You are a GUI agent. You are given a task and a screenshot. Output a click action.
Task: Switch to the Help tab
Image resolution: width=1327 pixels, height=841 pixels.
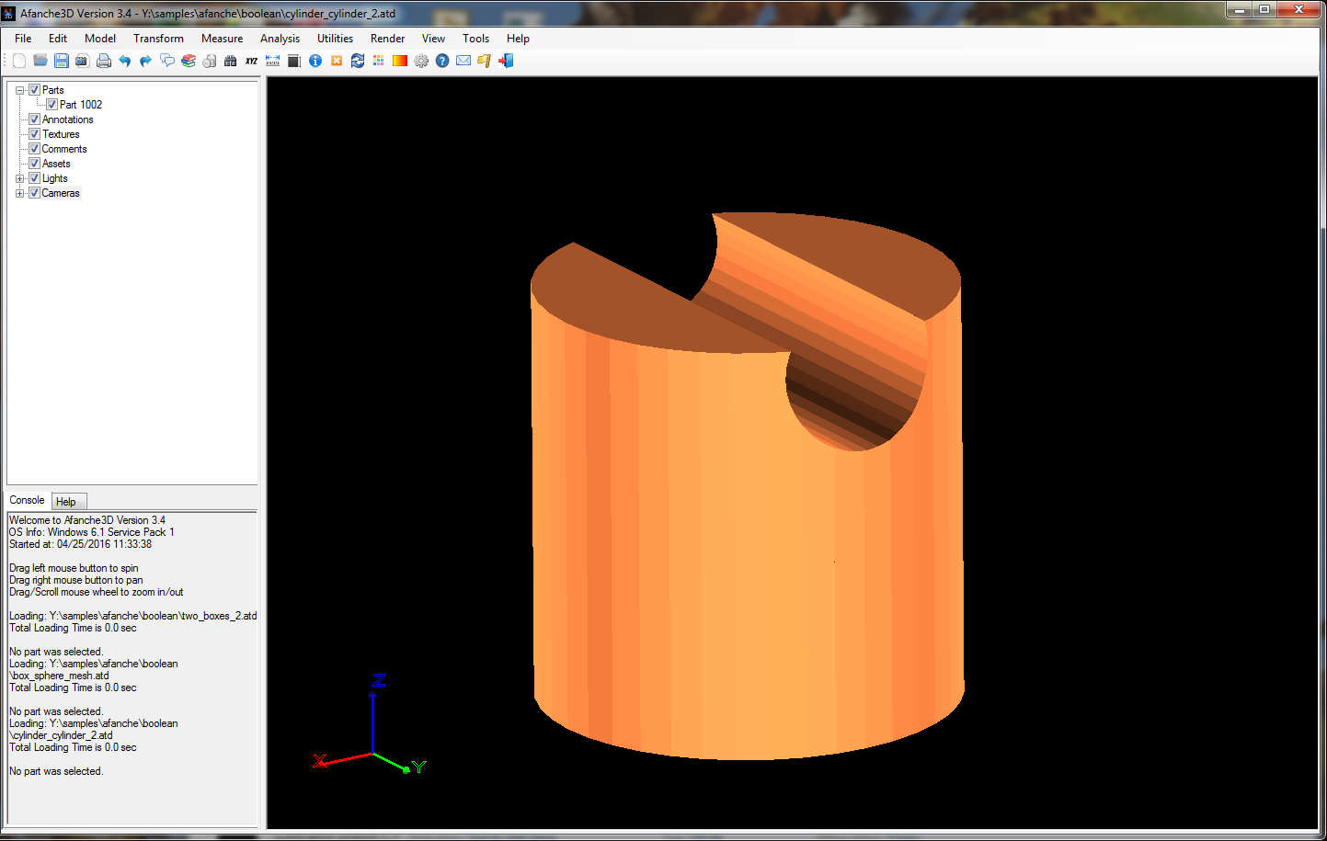click(66, 502)
